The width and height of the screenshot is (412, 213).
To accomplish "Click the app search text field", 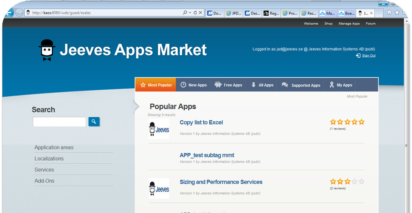I will point(59,122).
